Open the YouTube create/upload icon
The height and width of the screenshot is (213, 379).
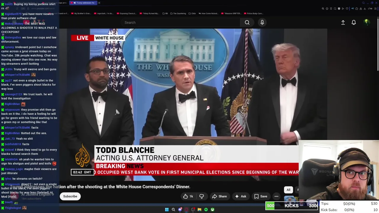(343, 22)
